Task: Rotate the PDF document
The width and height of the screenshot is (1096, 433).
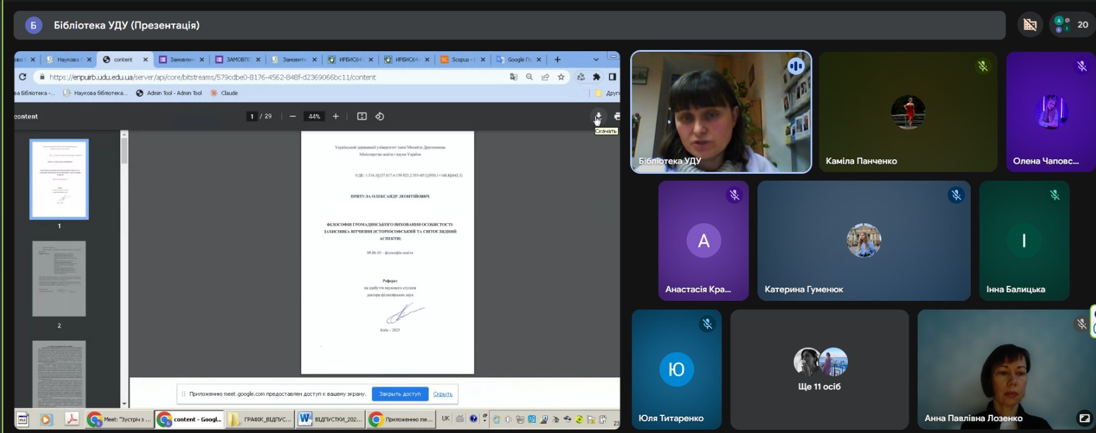Action: click(380, 116)
